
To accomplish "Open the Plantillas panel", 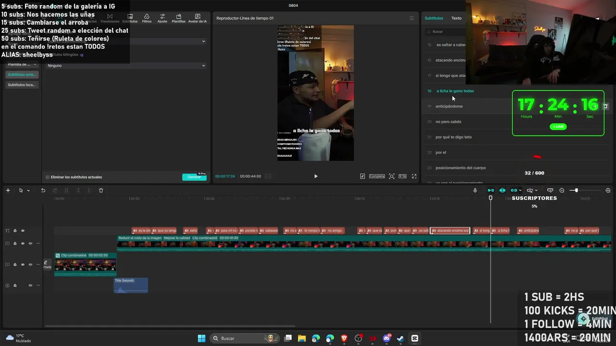I will 179,18.
